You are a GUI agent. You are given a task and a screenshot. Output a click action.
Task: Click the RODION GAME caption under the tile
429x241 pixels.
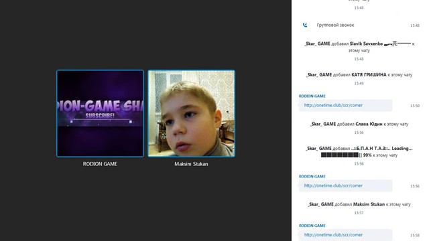(100, 164)
